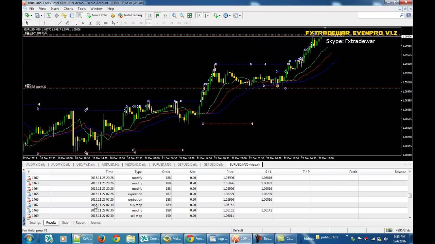Open the Help menu
This screenshot has width=435, height=244.
111,8
